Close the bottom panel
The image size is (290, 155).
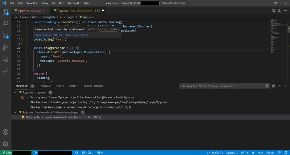pos(286,86)
